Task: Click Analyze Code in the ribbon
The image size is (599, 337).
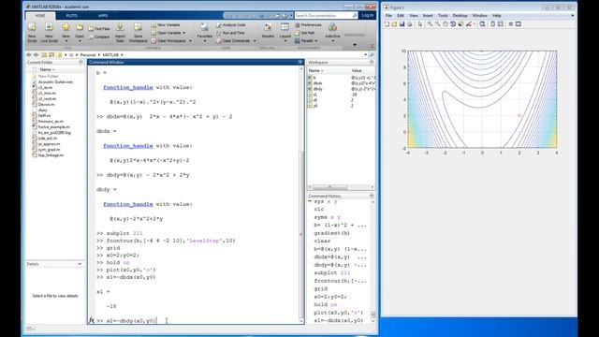Action: click(231, 25)
